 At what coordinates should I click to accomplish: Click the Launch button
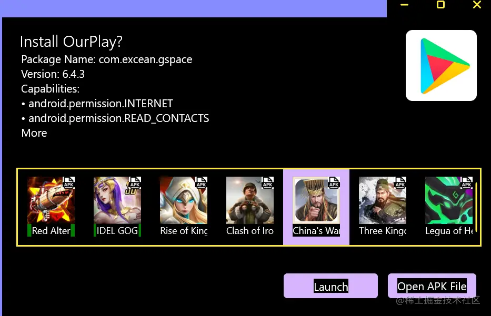(330, 286)
